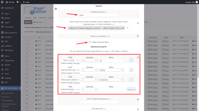Click the WordPress logo in admin bar
Screen dimensions: 199x111
(2, 2)
